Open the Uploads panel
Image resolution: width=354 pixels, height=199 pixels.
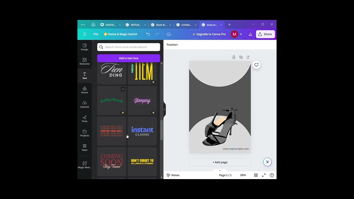tap(85, 104)
